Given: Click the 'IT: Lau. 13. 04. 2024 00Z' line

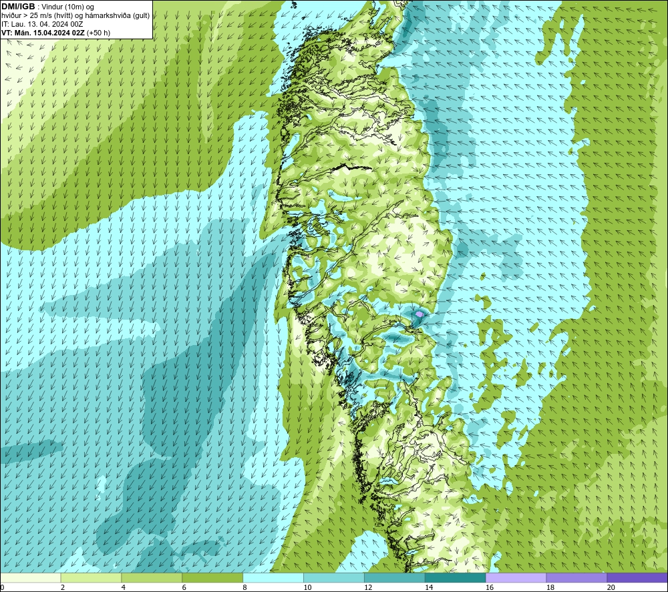Looking at the screenshot, I should coord(42,24).
